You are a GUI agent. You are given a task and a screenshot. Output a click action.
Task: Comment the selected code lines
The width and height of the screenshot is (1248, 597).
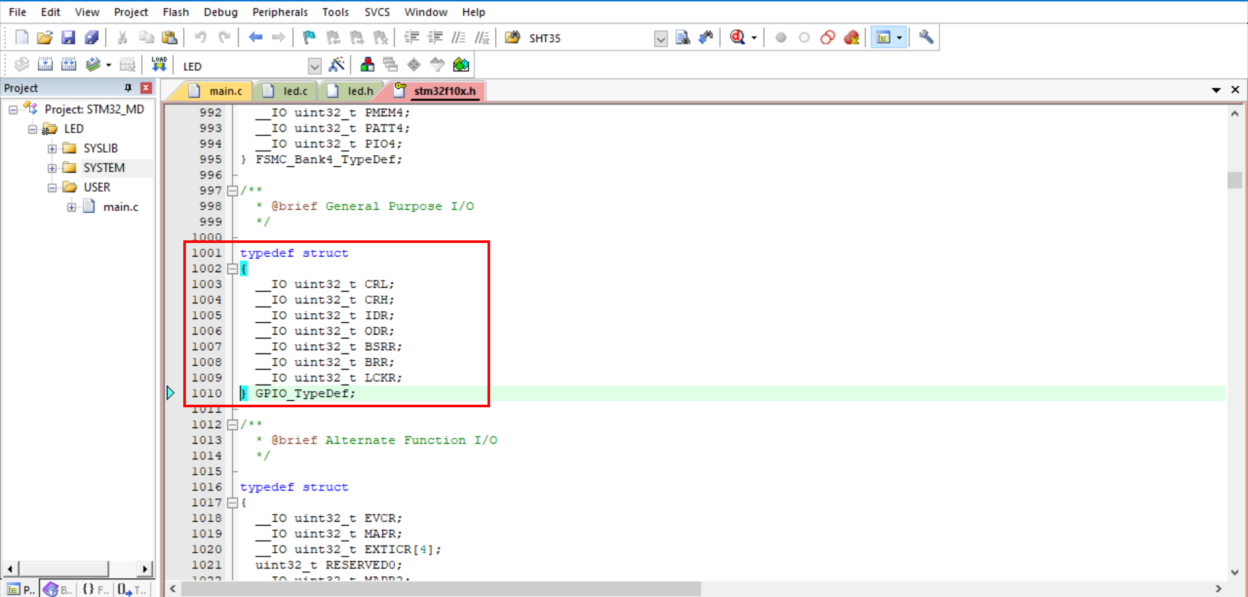(458, 38)
